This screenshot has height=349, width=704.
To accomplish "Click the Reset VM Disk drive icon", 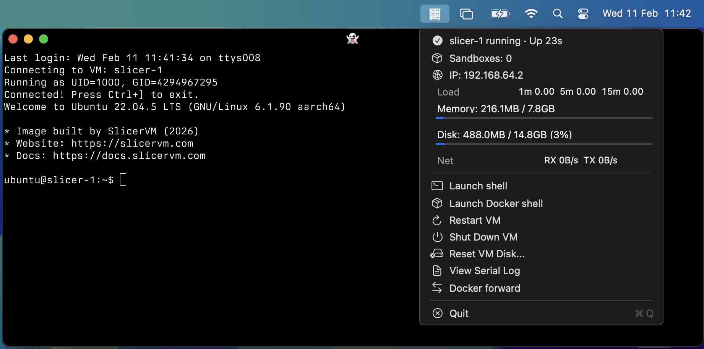I will [436, 253].
